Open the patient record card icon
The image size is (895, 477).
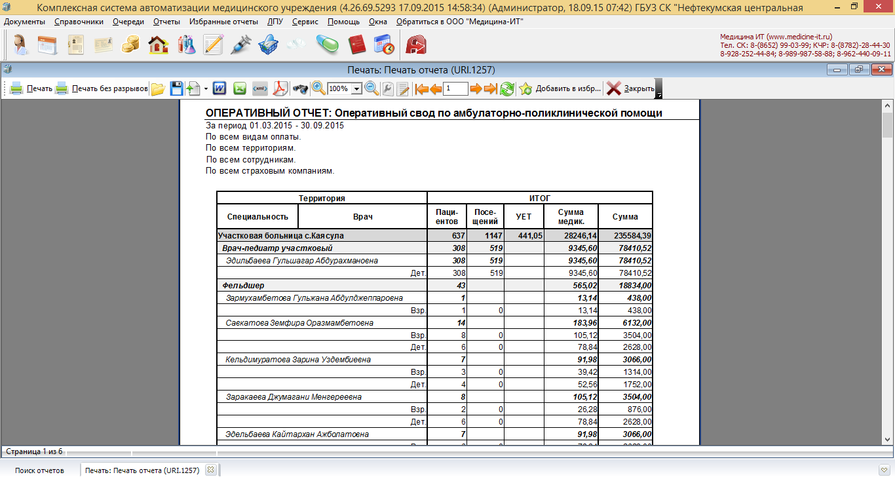pos(76,45)
